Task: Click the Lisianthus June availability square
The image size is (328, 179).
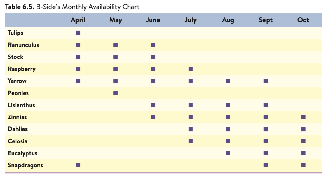Action: [x=153, y=105]
